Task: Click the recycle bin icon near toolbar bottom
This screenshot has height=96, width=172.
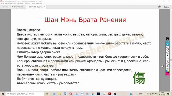Action: tap(167, 69)
